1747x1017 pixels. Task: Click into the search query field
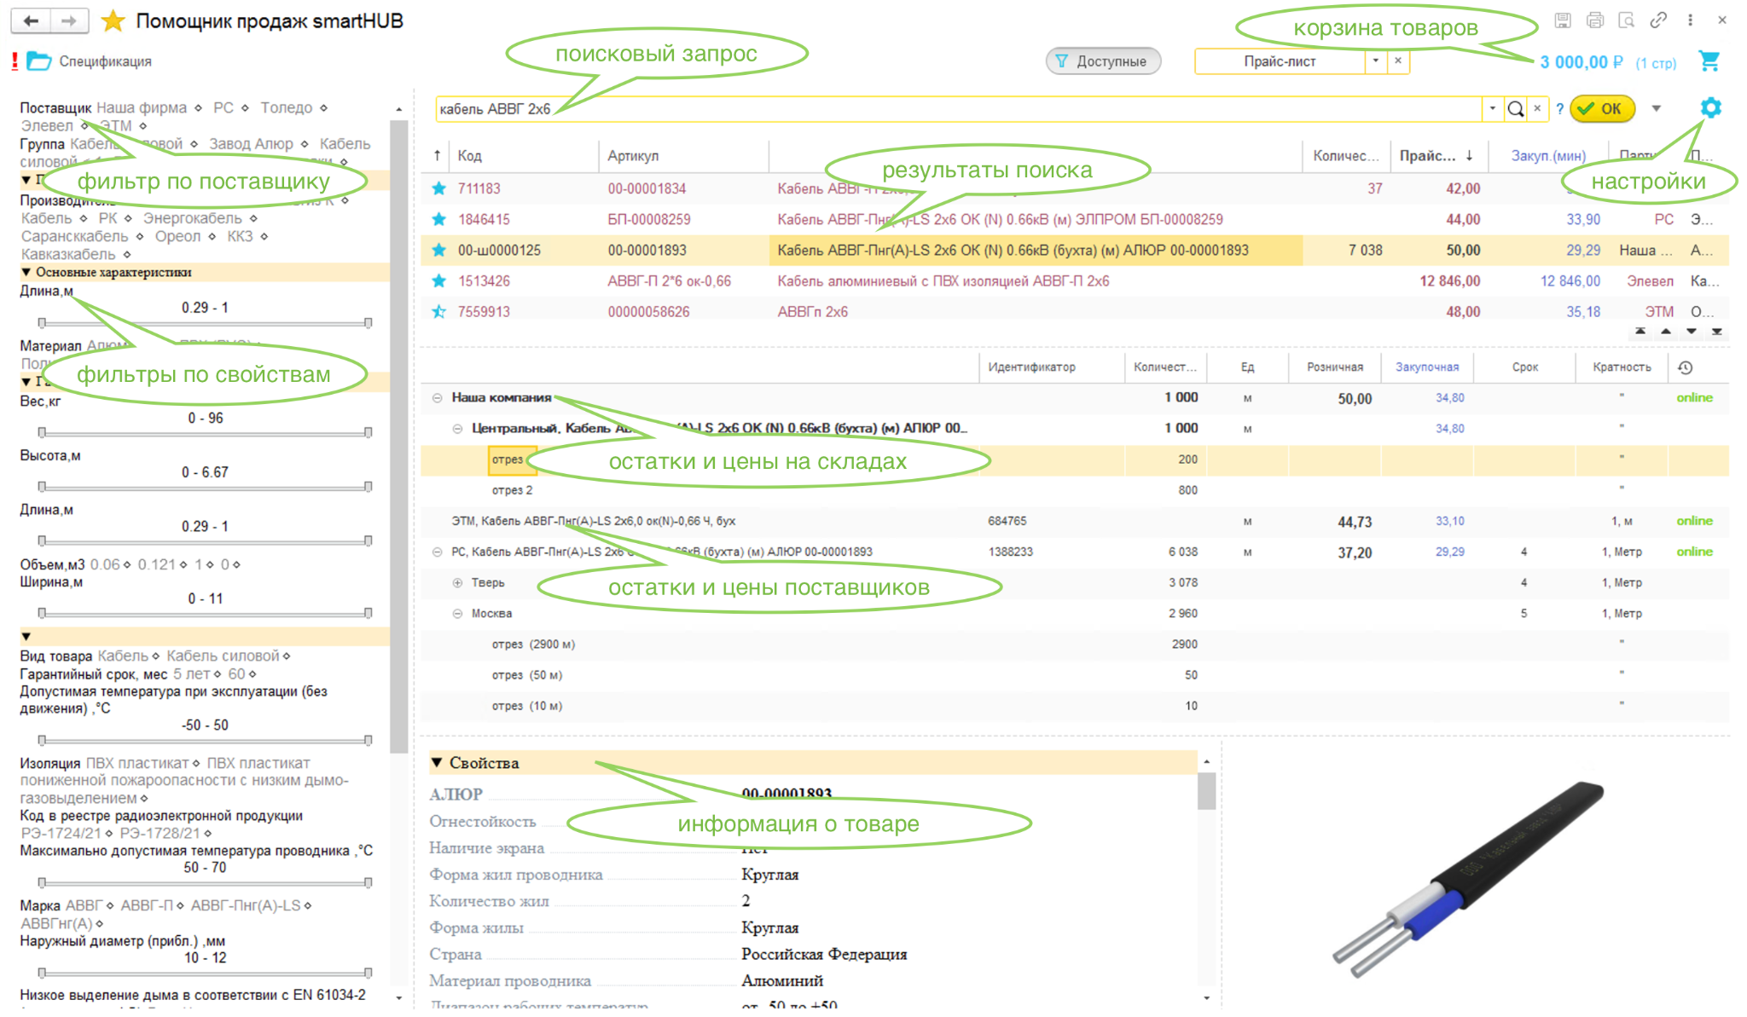958,108
